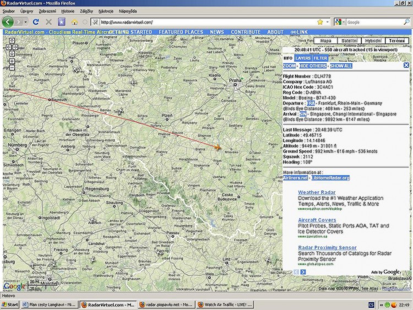The image size is (413, 310).
Task: Select the aircraft icon near Litoměřice
Action: [x=240, y=39]
